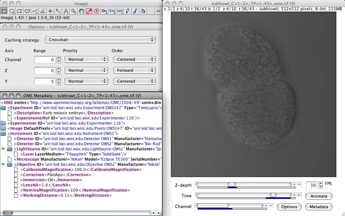The height and width of the screenshot is (216, 345).
Task: Select the Magnifying glass tool
Action: coord(73,11)
